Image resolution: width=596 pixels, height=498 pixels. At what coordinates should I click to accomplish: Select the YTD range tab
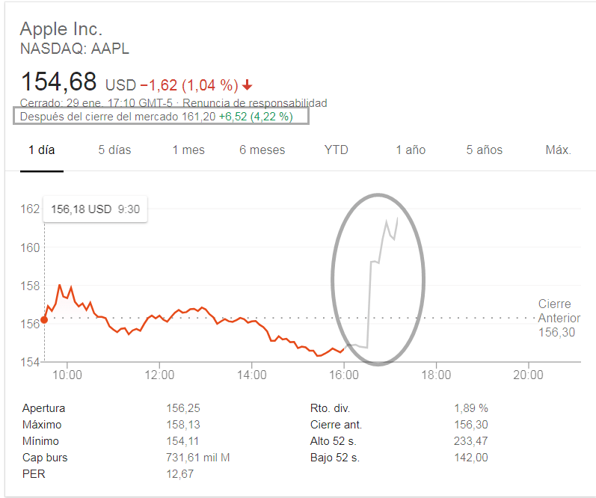[337, 150]
